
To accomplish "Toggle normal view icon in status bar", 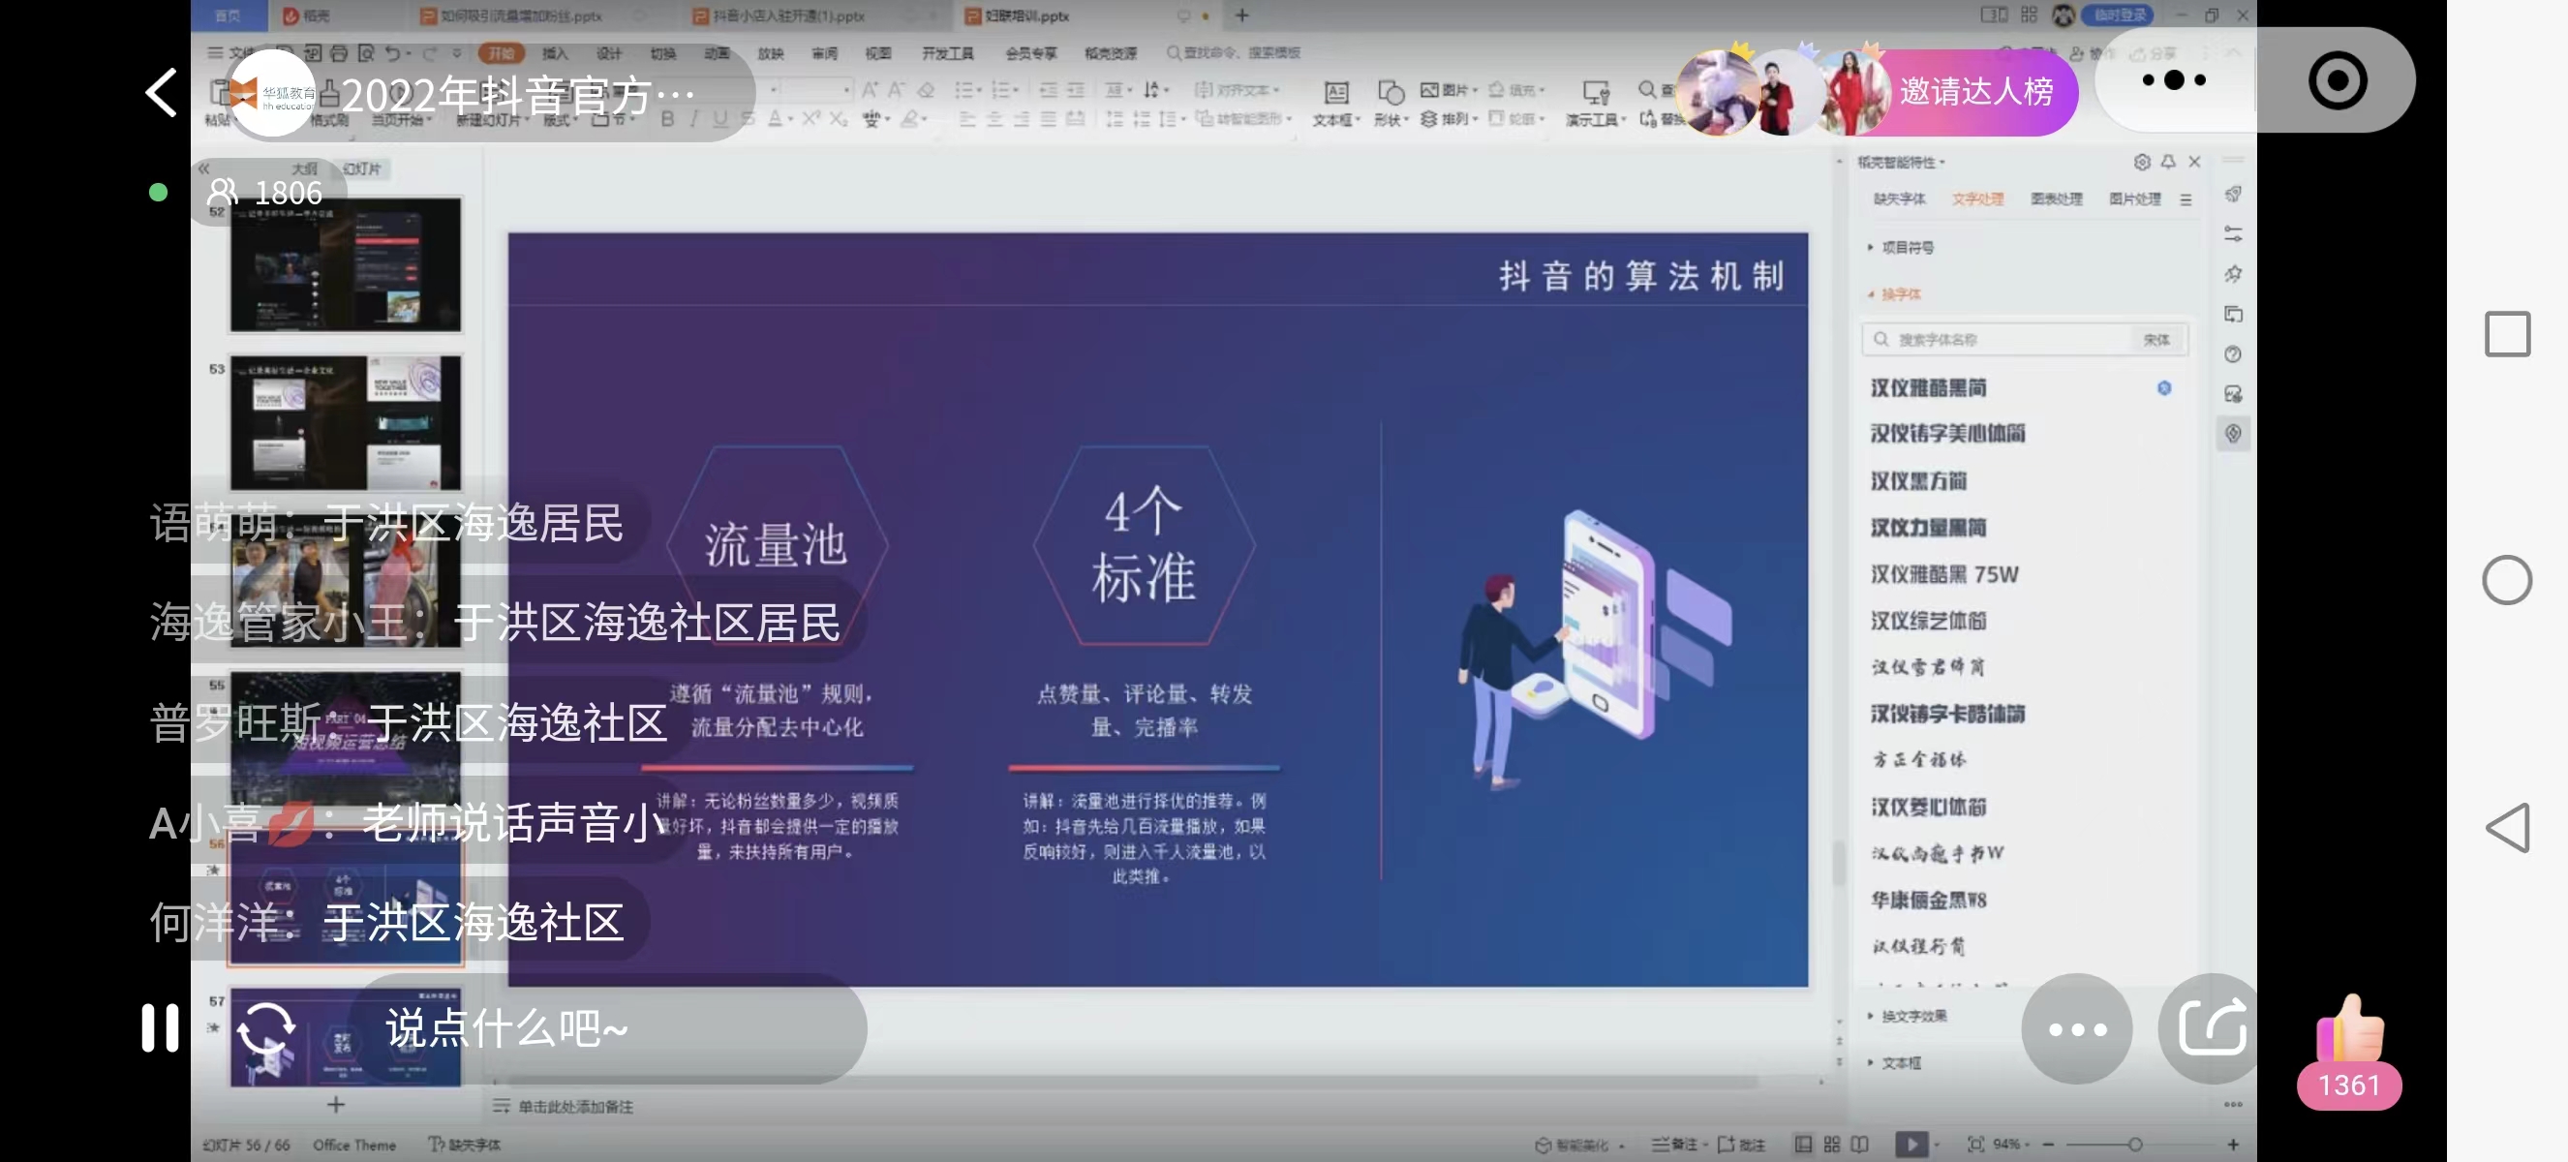I will tap(1802, 1144).
